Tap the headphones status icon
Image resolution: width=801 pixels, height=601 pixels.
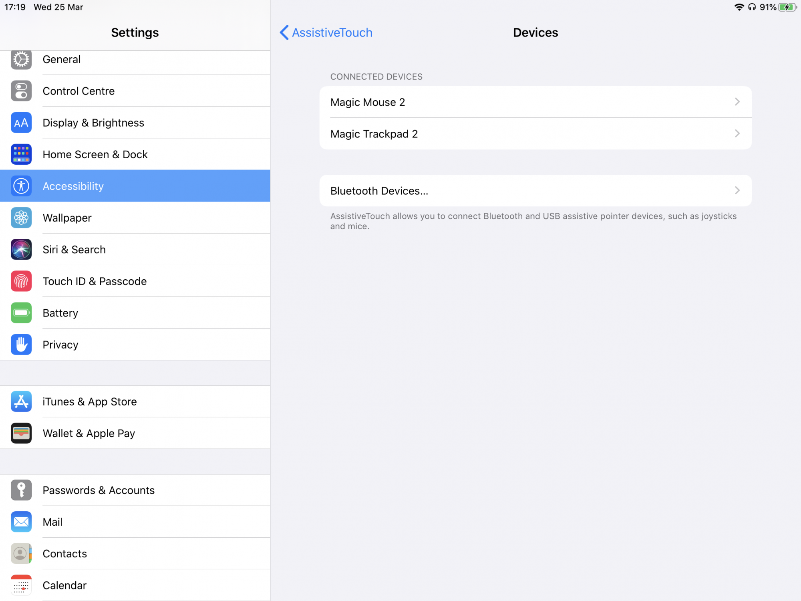click(x=752, y=7)
